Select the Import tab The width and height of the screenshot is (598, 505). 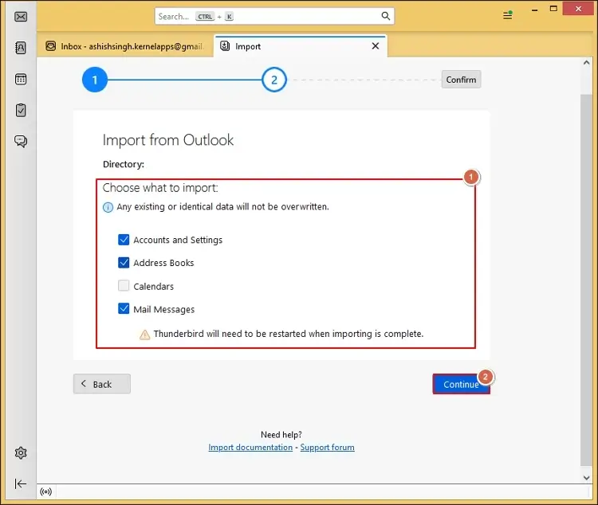301,46
